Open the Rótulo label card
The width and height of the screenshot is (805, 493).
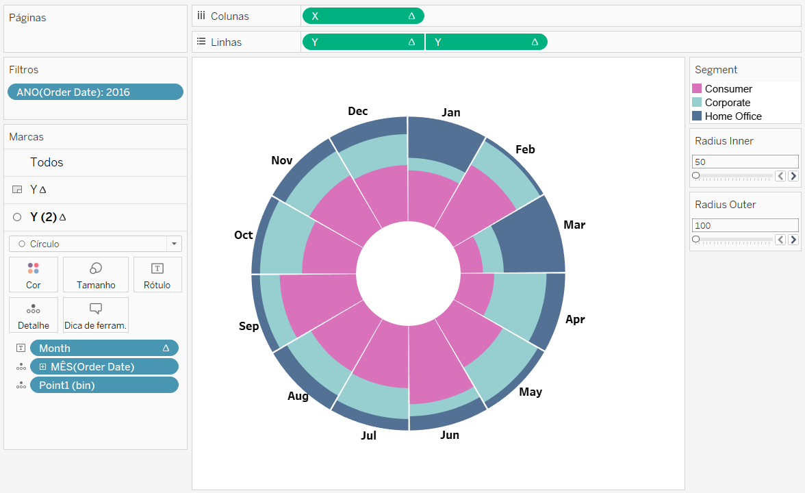coord(157,275)
